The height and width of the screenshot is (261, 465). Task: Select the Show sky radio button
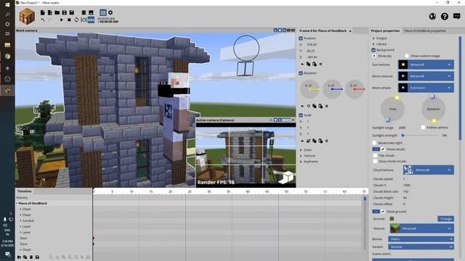coord(374,56)
